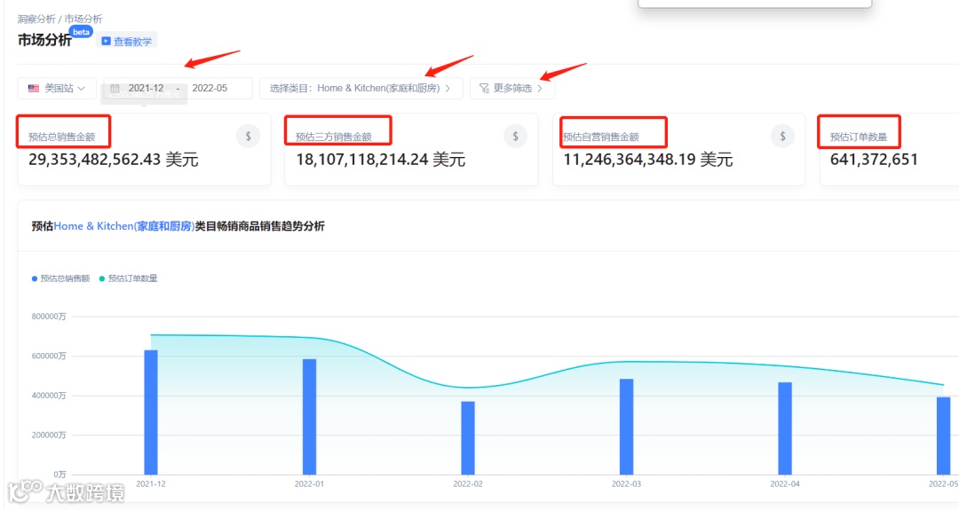Click the calendar icon in date range
This screenshot has height=510, width=959.
click(115, 88)
